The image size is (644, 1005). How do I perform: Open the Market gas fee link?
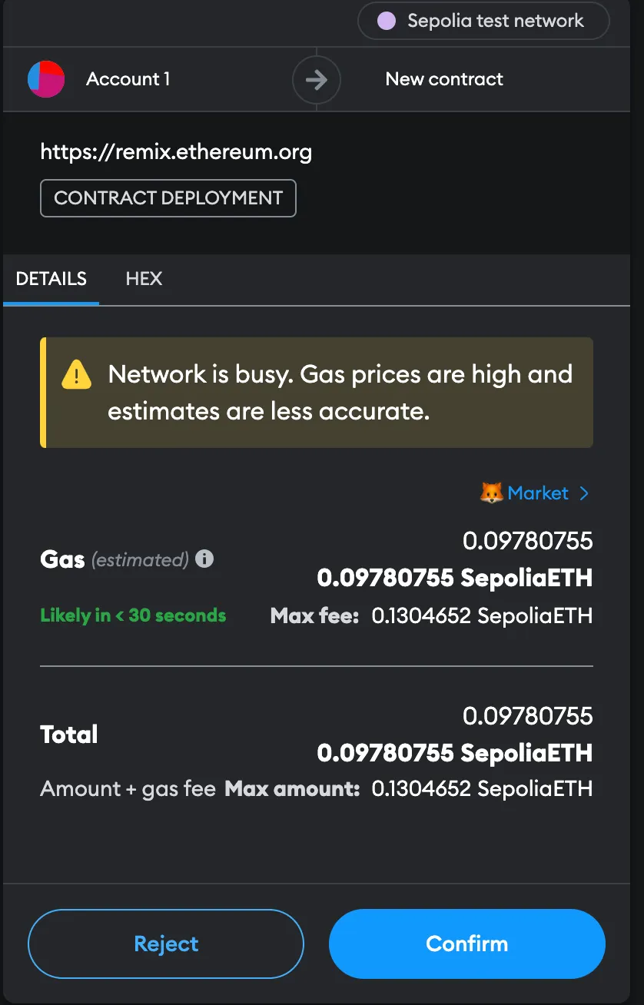pos(538,493)
